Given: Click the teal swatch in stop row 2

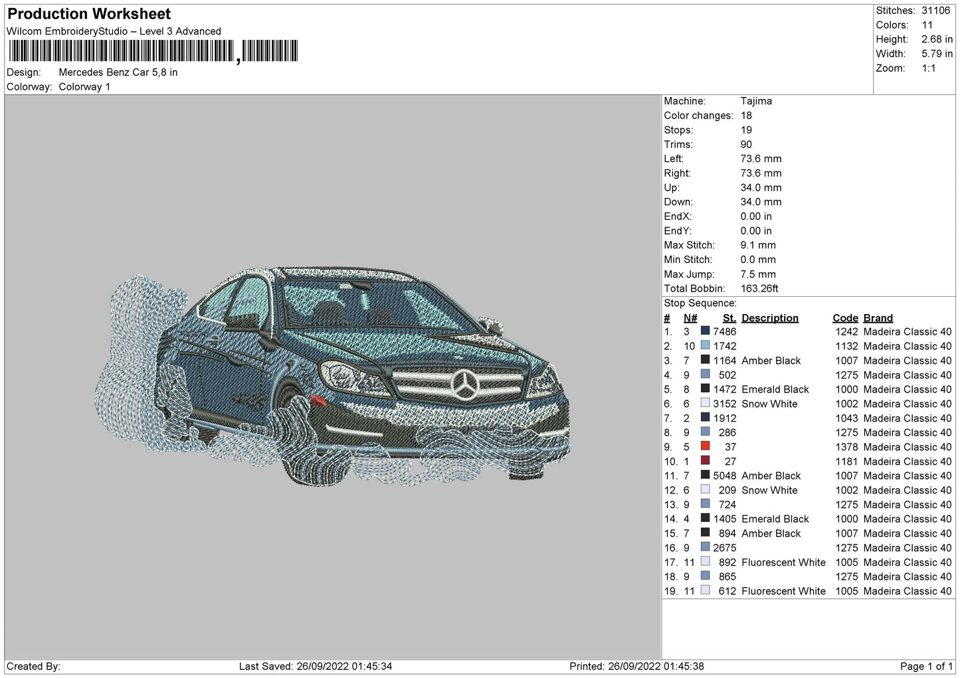Looking at the screenshot, I should (705, 345).
